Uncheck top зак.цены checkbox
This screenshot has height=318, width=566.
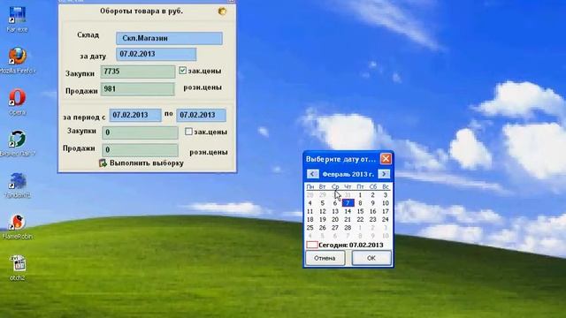click(x=183, y=71)
